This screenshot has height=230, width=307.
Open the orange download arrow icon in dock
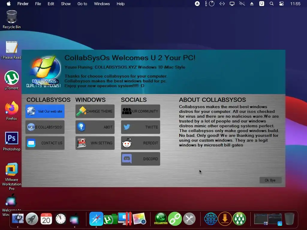coord(225,219)
